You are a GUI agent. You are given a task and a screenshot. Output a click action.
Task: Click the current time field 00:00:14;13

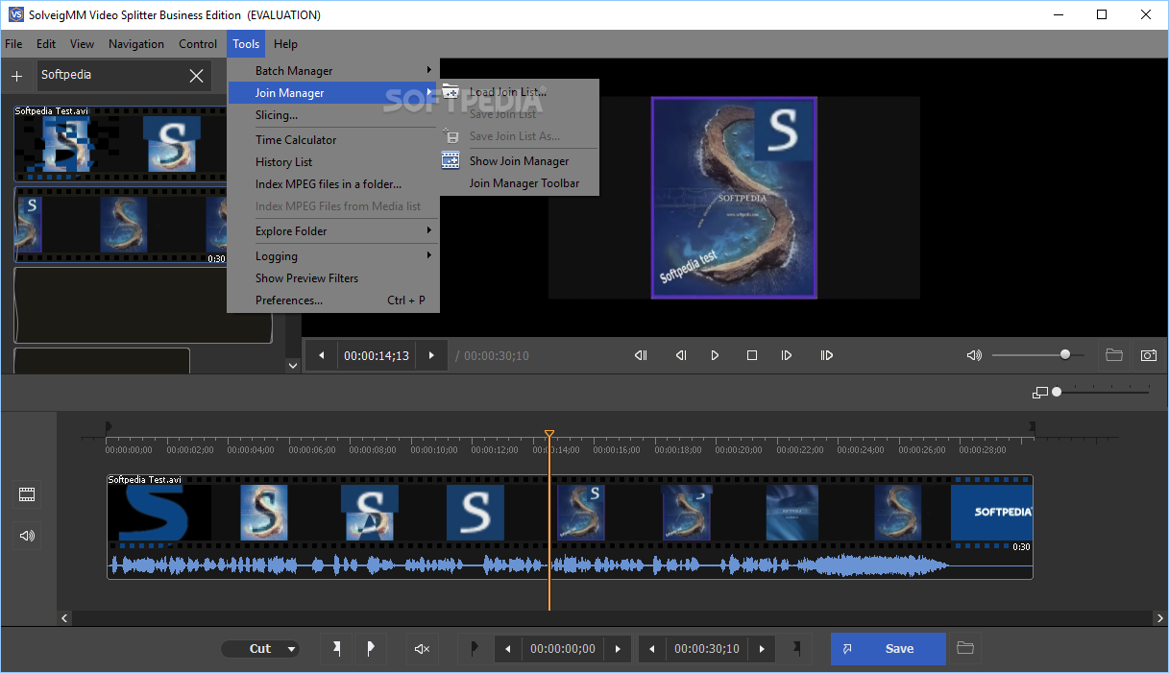[377, 355]
